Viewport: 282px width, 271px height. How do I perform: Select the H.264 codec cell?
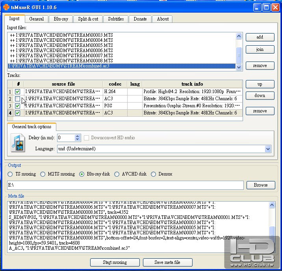[115, 92]
